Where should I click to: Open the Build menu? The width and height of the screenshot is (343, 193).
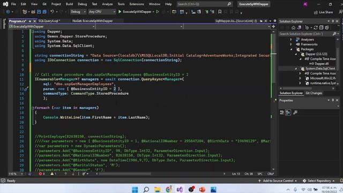tap(69, 4)
